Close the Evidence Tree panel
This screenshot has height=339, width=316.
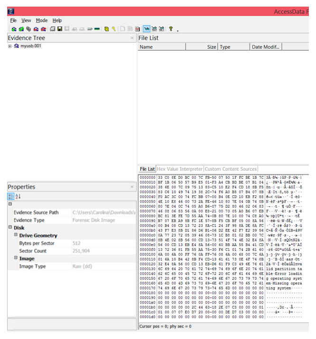[132, 38]
